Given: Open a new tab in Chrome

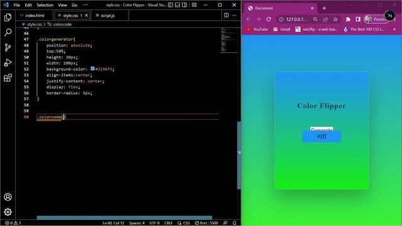Looking at the screenshot, I should tap(324, 8).
